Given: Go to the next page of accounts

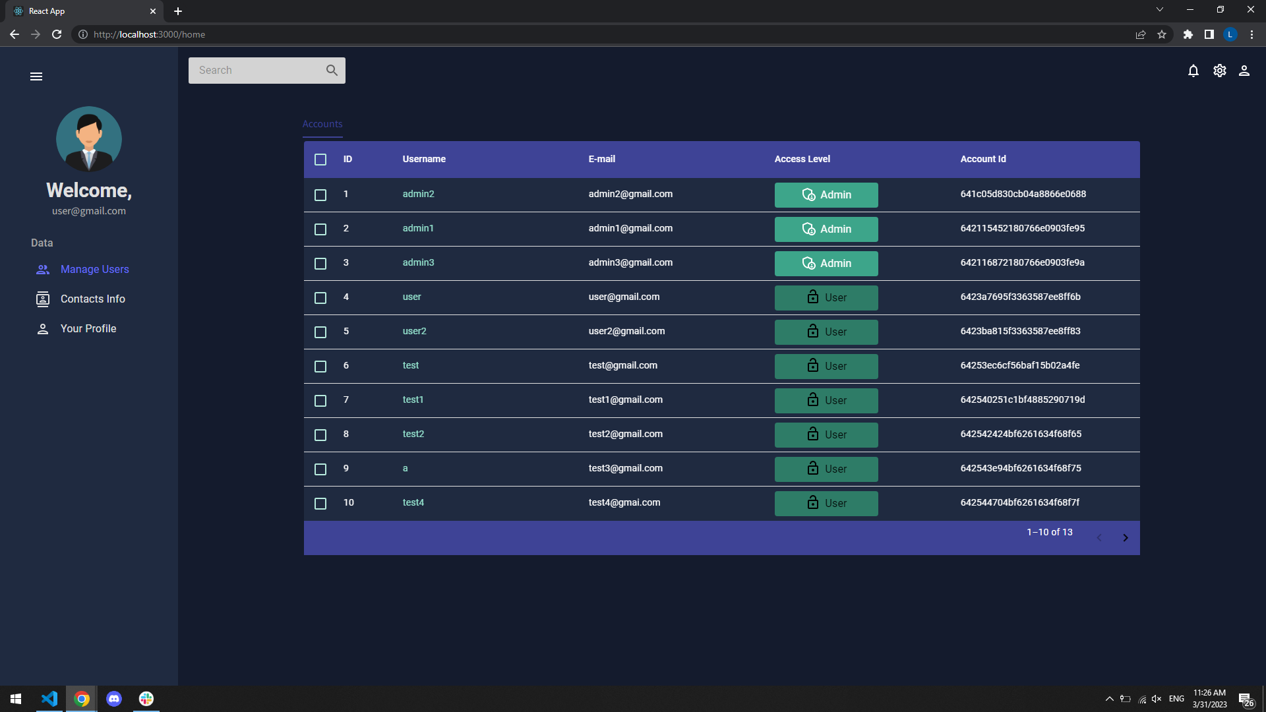Looking at the screenshot, I should coord(1126,538).
